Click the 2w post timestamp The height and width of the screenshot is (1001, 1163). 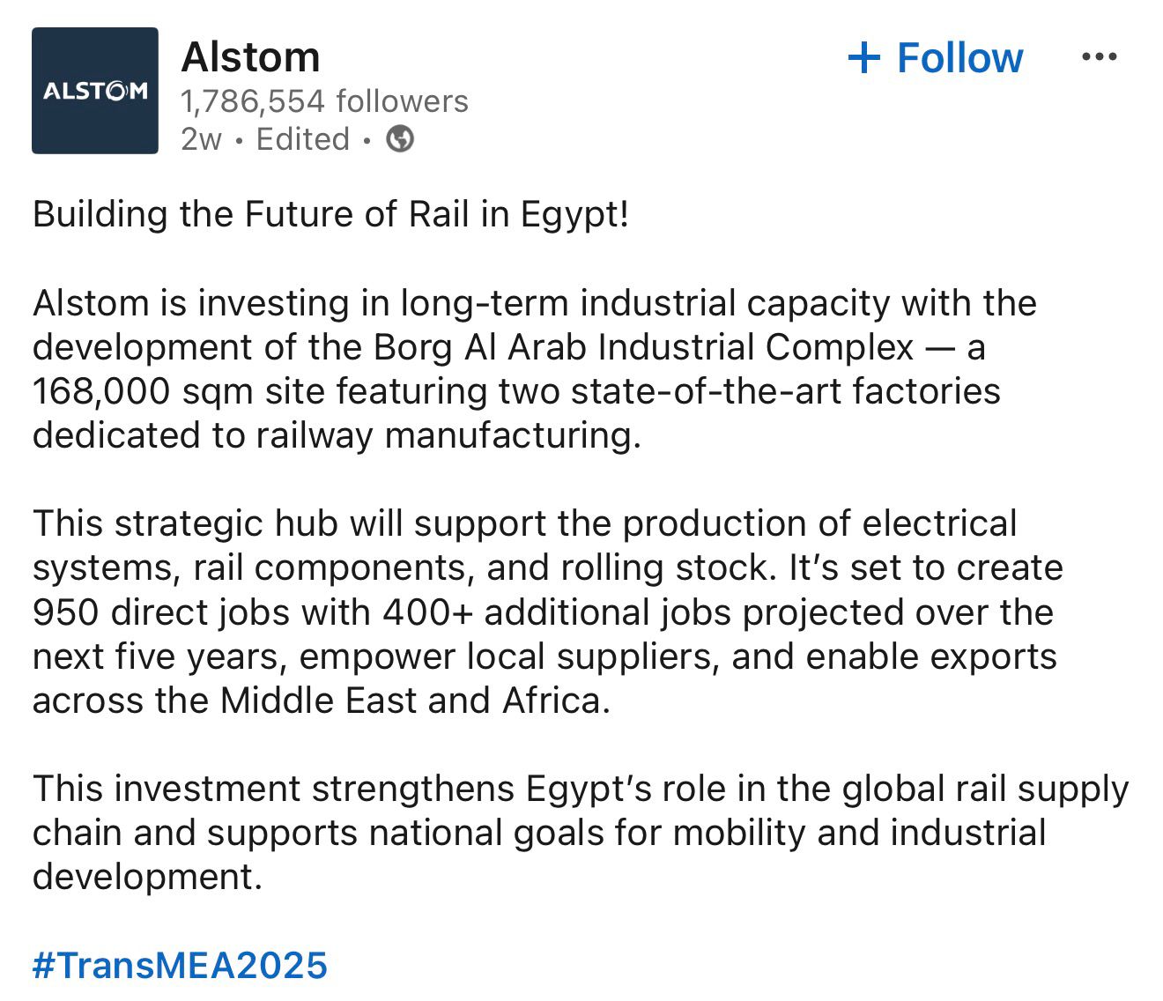[x=201, y=139]
